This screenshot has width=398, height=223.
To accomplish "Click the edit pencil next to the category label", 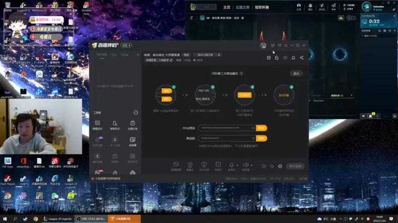I will 171,60.
